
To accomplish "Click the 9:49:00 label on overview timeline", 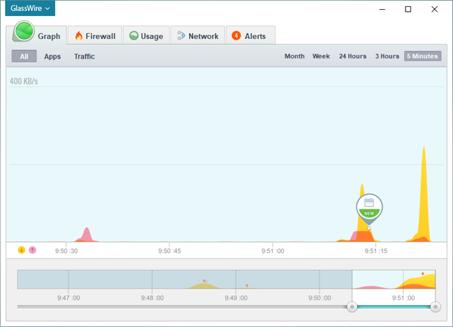I will pos(236,298).
